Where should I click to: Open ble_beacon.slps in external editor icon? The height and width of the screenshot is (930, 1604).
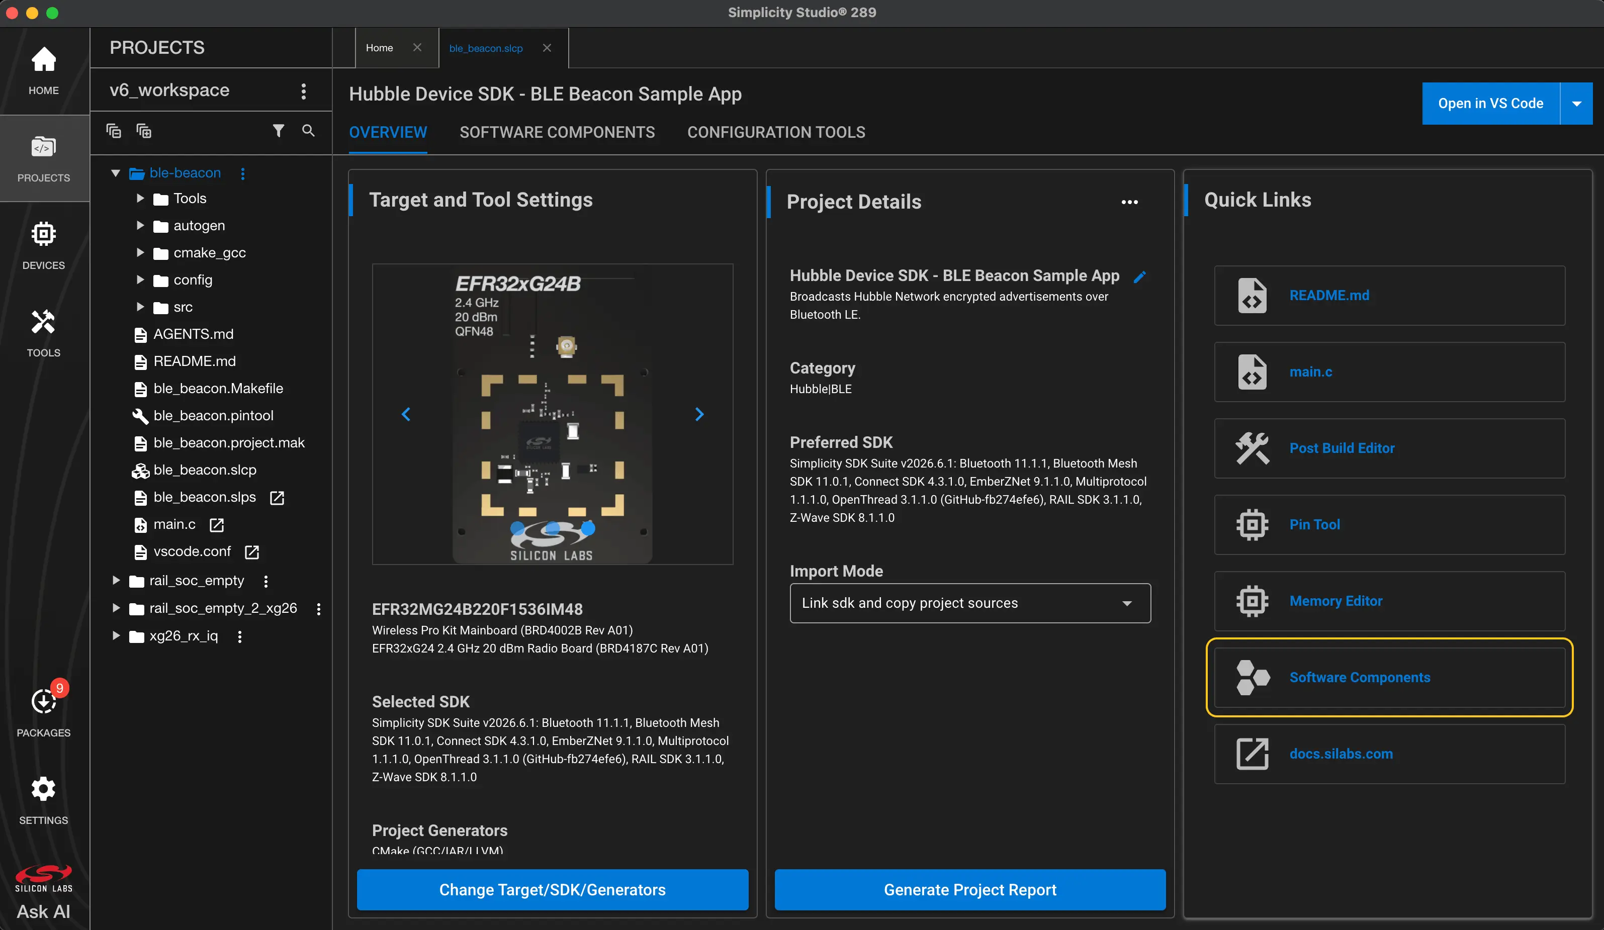tap(277, 498)
